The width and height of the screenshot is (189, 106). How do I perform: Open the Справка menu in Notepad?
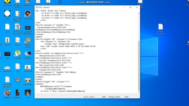coord(62,11)
